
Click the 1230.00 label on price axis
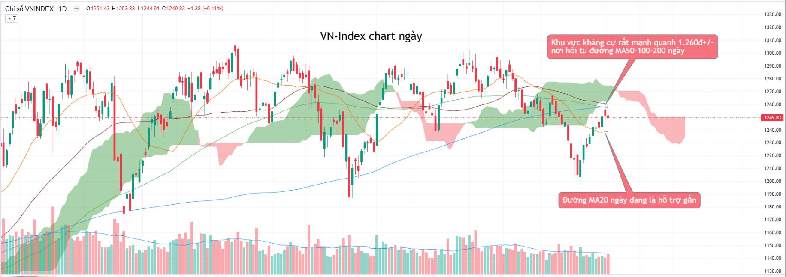[772, 143]
